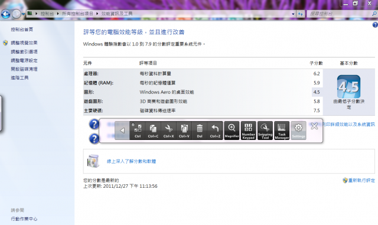This screenshot has width=378, height=225.
Task: Open 調整電源設定 in sidebar
Action: coord(24,60)
